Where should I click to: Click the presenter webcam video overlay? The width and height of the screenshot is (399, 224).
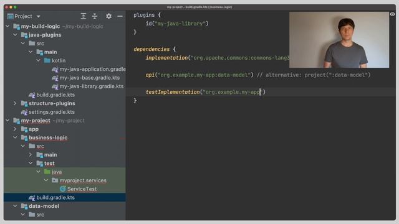click(339, 40)
